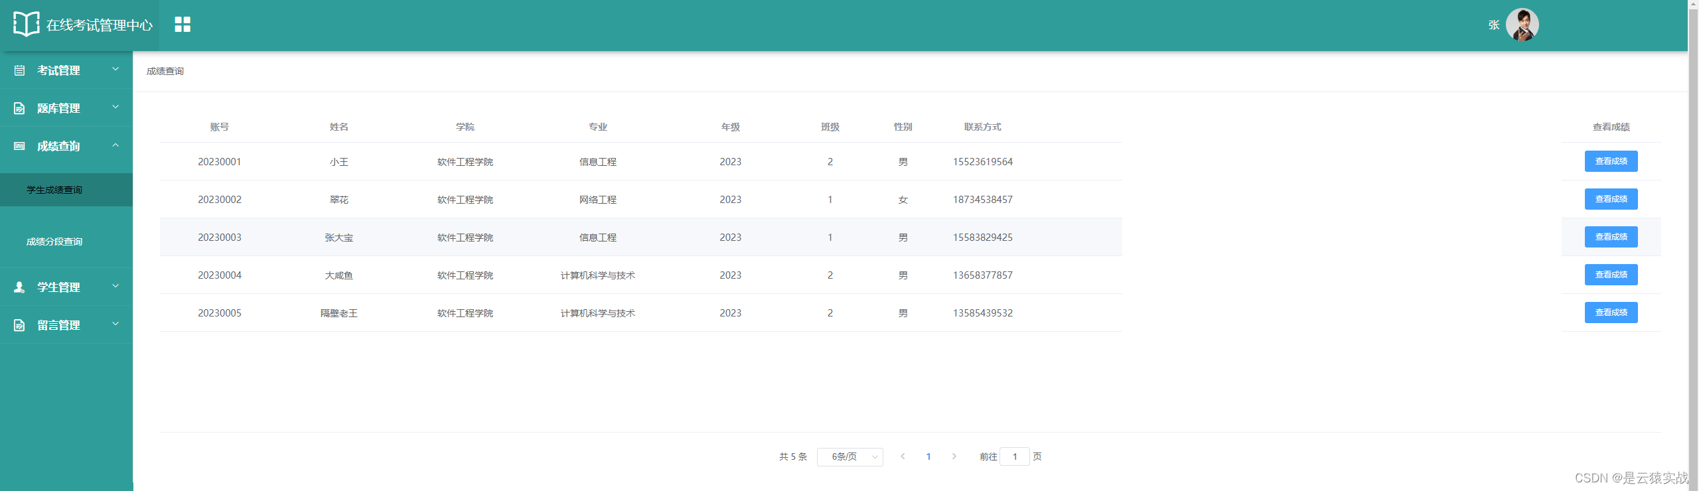This screenshot has width=1699, height=491.
Task: Click account cell 20230004
Action: pos(220,275)
